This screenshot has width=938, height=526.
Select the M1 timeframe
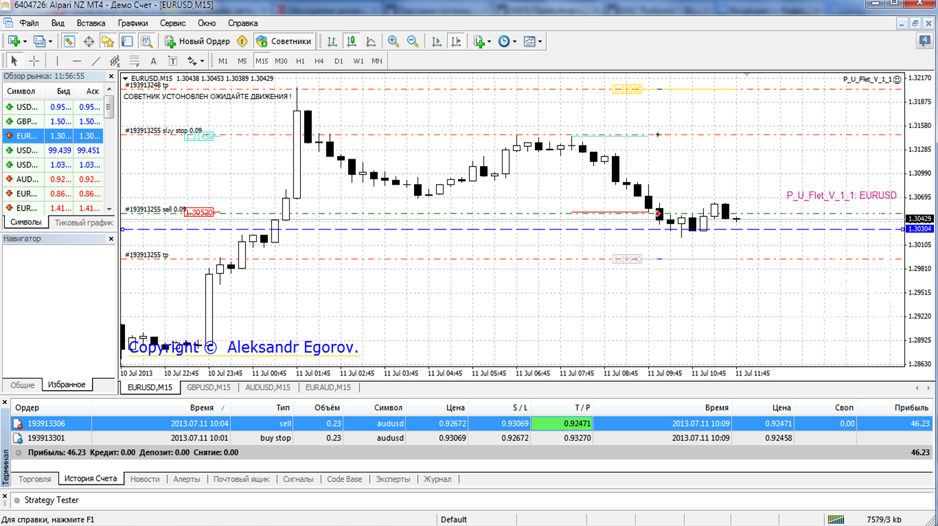[223, 61]
